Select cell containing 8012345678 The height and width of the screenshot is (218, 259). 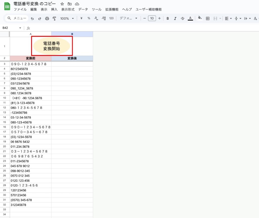[x=31, y=69]
